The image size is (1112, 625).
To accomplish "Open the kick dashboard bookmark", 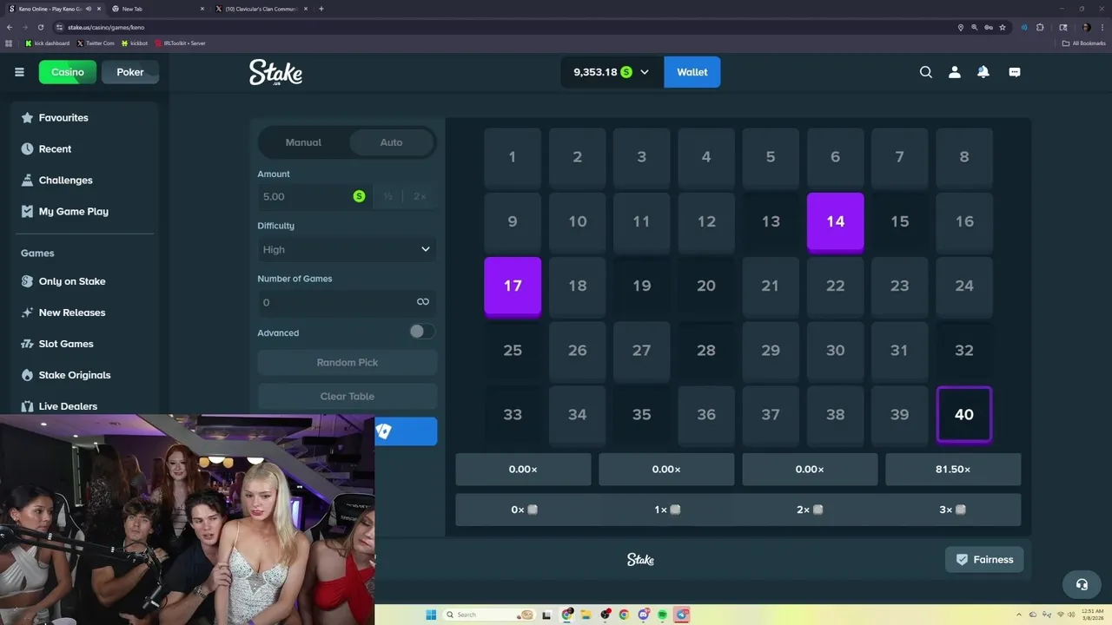I will (47, 43).
